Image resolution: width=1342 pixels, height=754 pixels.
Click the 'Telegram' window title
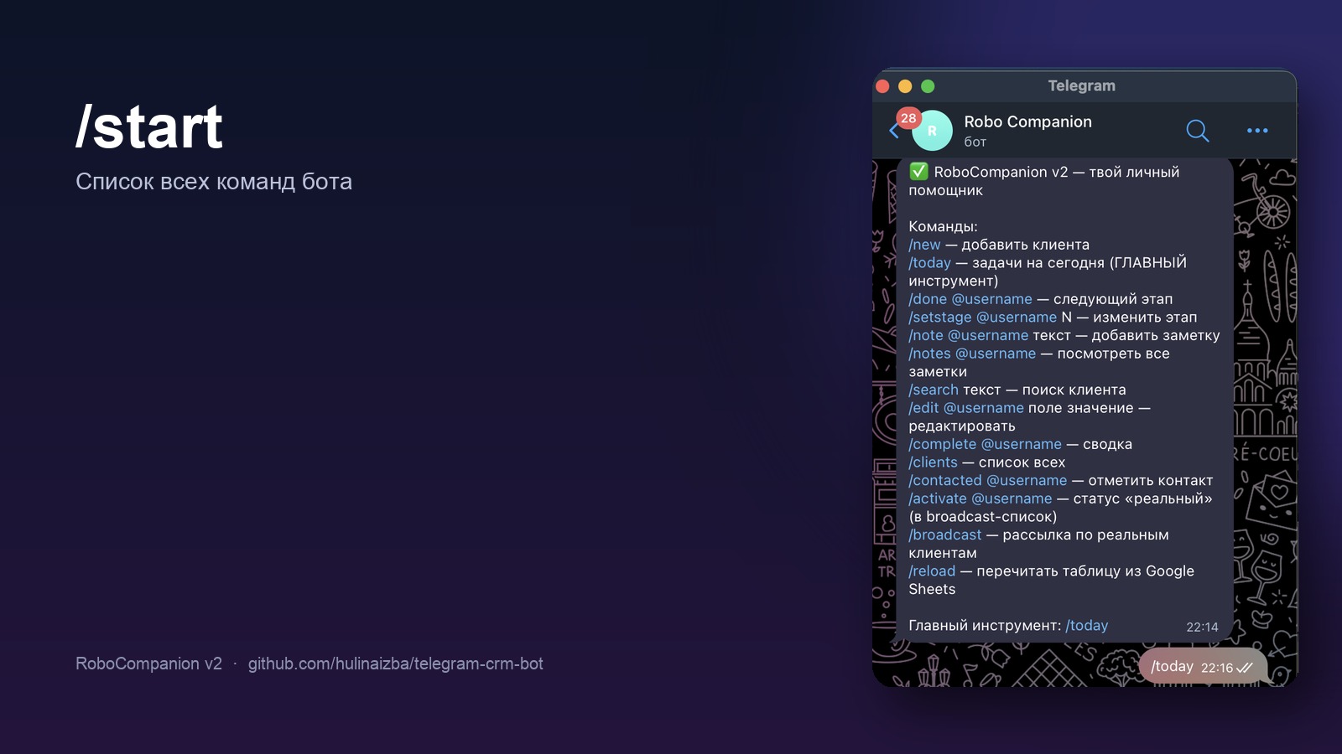coord(1081,85)
